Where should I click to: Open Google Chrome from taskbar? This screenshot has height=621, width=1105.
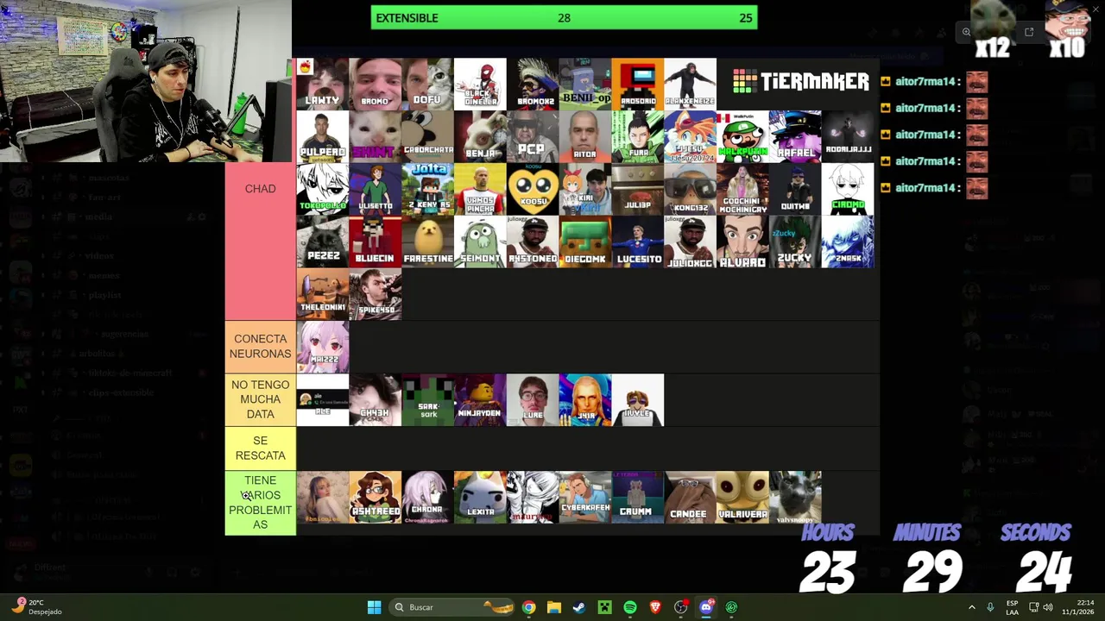pyautogui.click(x=528, y=607)
